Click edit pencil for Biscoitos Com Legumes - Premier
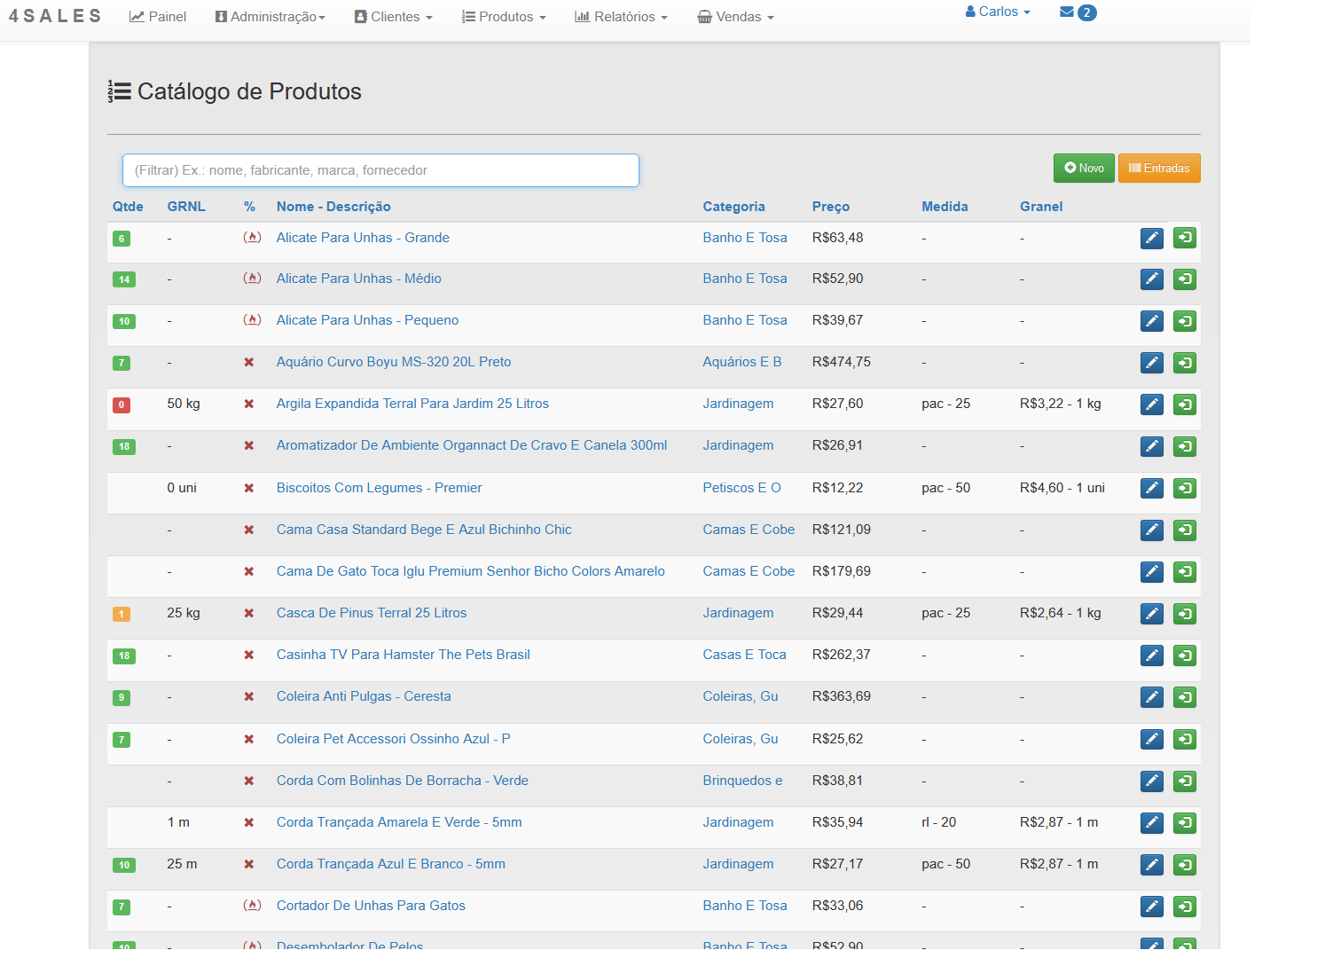1325x958 pixels. [1151, 488]
